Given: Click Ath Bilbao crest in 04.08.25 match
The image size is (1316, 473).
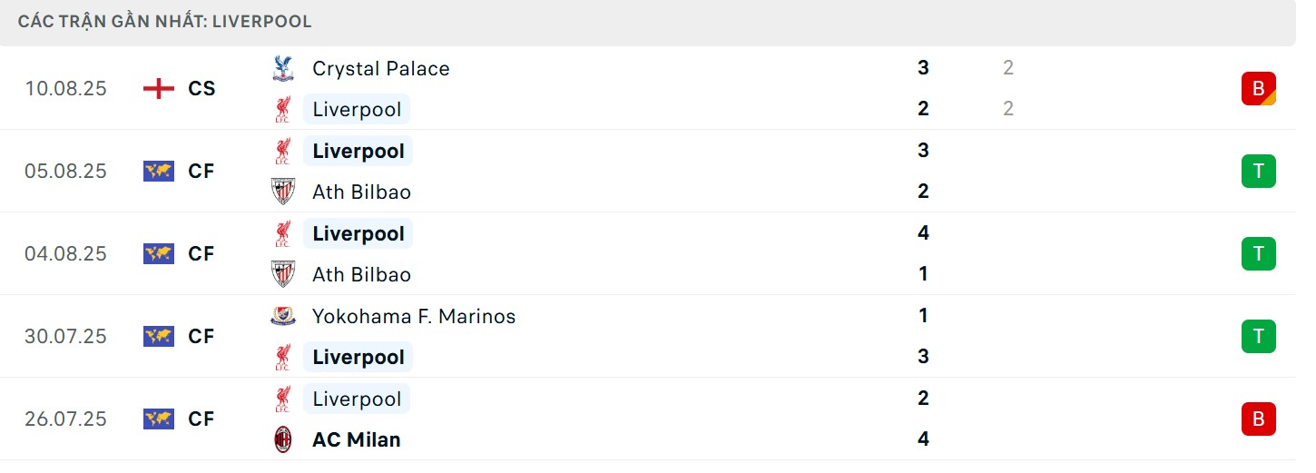Looking at the screenshot, I should [x=283, y=274].
